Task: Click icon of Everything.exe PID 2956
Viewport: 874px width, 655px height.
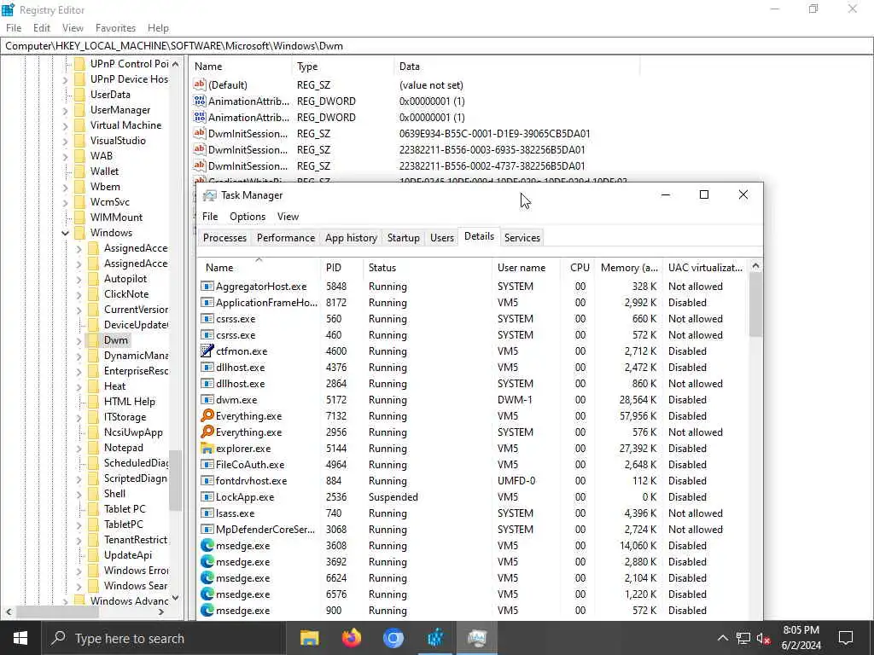Action: [x=207, y=432]
